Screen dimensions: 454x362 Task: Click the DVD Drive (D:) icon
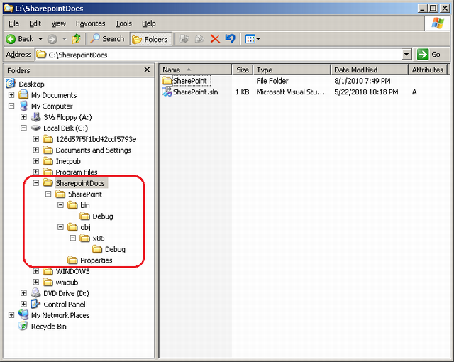tap(35, 292)
